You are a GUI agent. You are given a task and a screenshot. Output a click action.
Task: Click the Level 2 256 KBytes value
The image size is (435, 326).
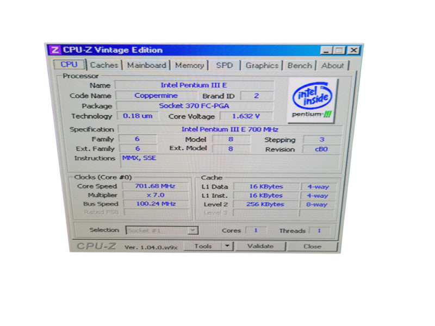[265, 204]
